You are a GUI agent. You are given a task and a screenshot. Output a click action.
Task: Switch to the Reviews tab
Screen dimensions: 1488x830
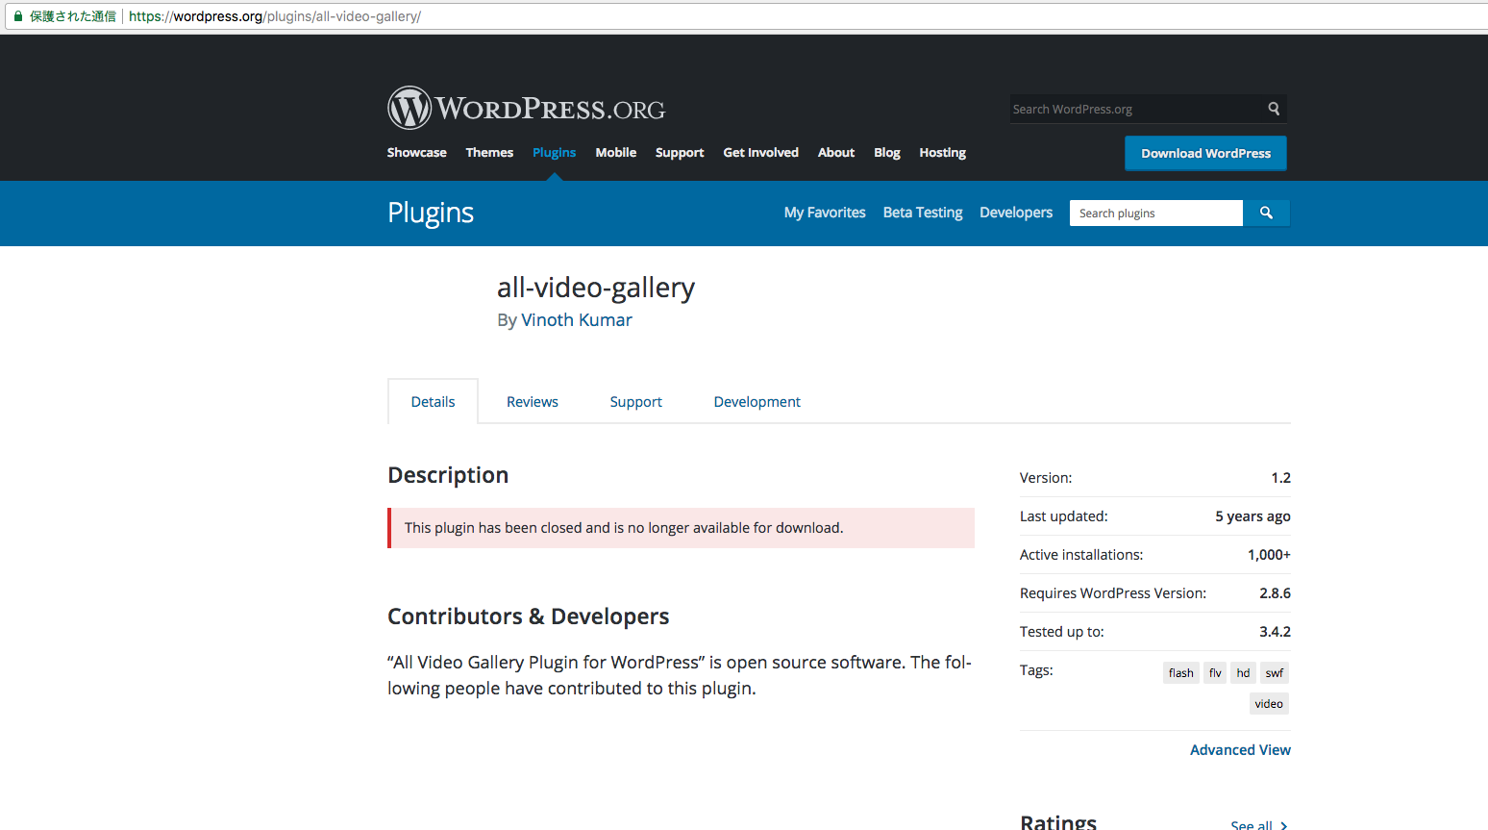pos(533,401)
